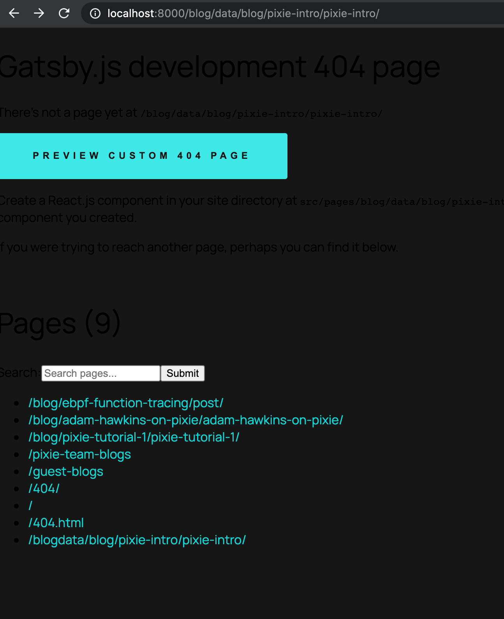
Task: Click the Gatsby.js development 404 page heading
Action: tap(220, 68)
